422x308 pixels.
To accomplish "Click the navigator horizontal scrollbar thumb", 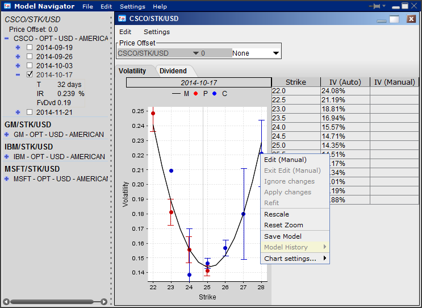I will pos(52,302).
